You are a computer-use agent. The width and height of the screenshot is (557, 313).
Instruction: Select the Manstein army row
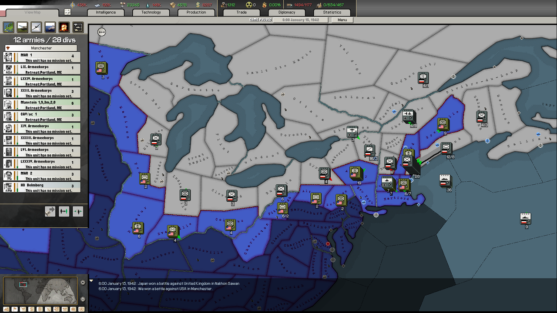pos(42,104)
